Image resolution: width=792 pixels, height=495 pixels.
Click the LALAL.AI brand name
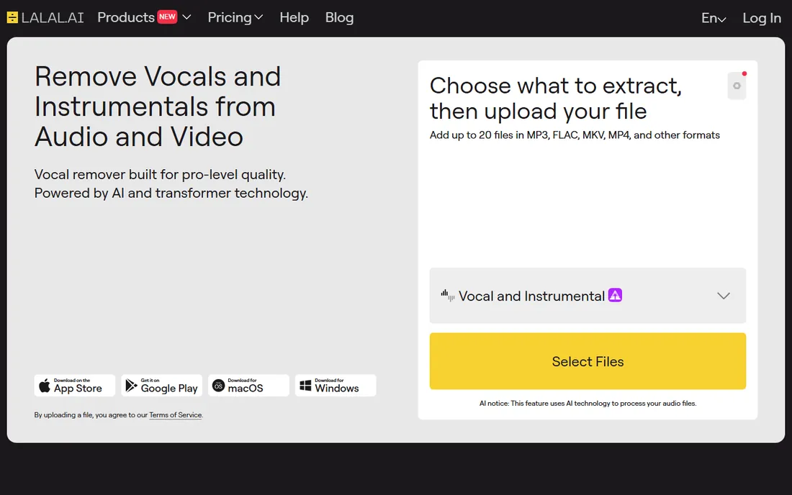53,18
